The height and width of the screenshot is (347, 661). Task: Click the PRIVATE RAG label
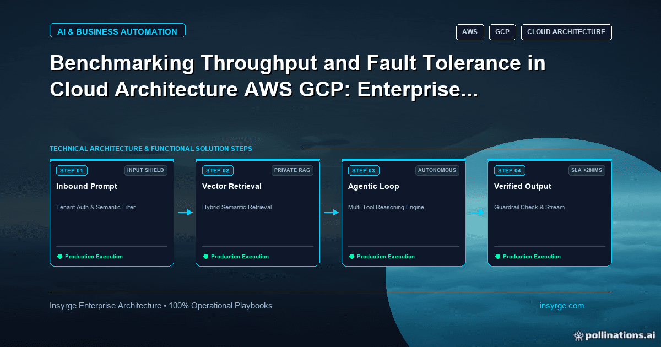coord(292,170)
